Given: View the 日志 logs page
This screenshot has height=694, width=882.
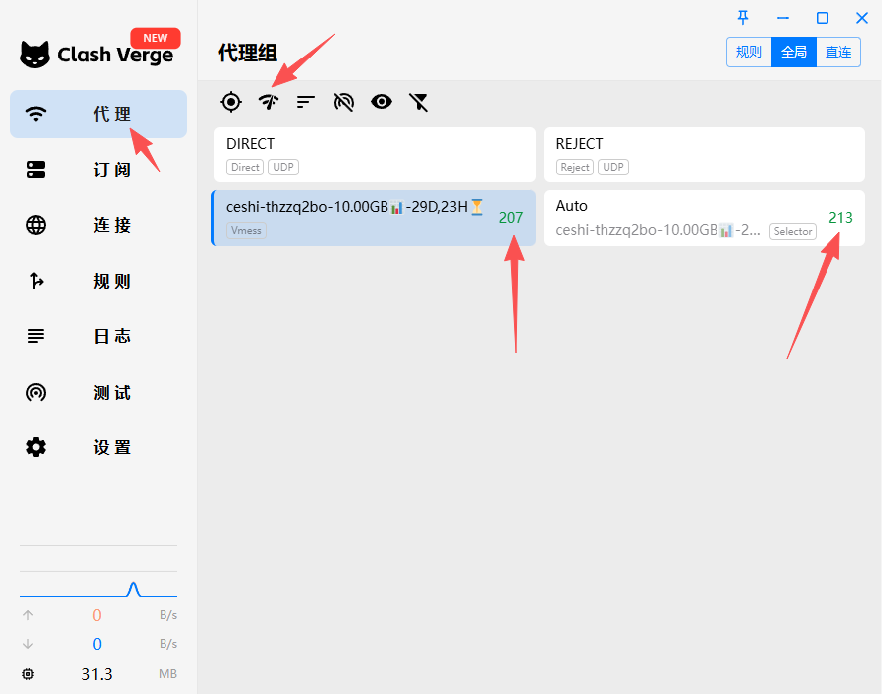Looking at the screenshot, I should tap(98, 336).
